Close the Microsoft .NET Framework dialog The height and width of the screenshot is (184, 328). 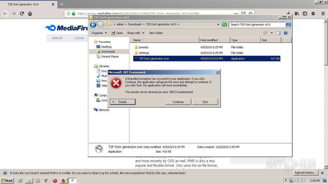pos(218,72)
